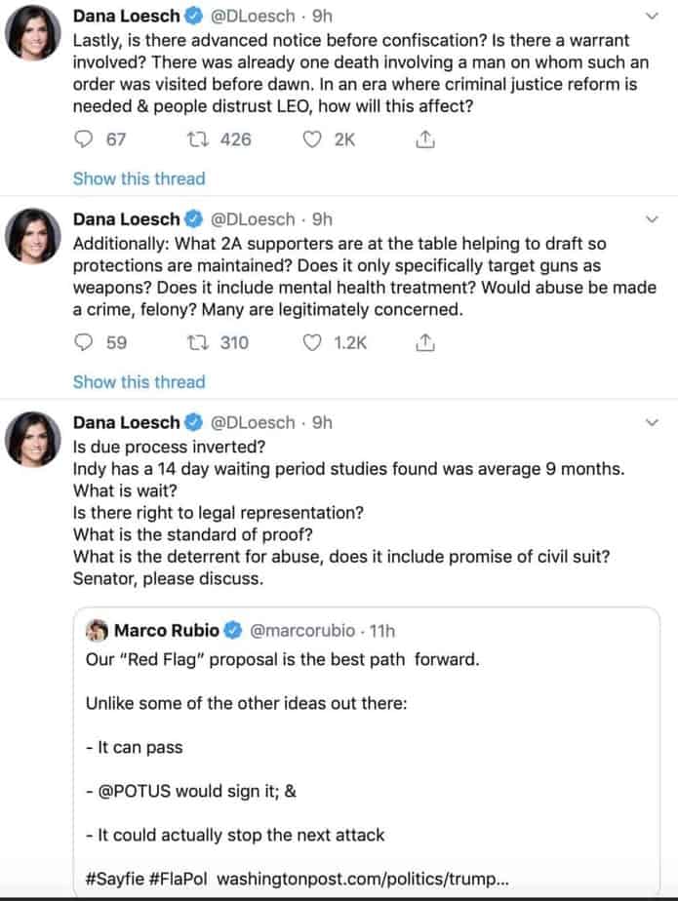Open Dana Loesch avatar on due process tweet
This screenshot has width=678, height=901.
point(33,440)
